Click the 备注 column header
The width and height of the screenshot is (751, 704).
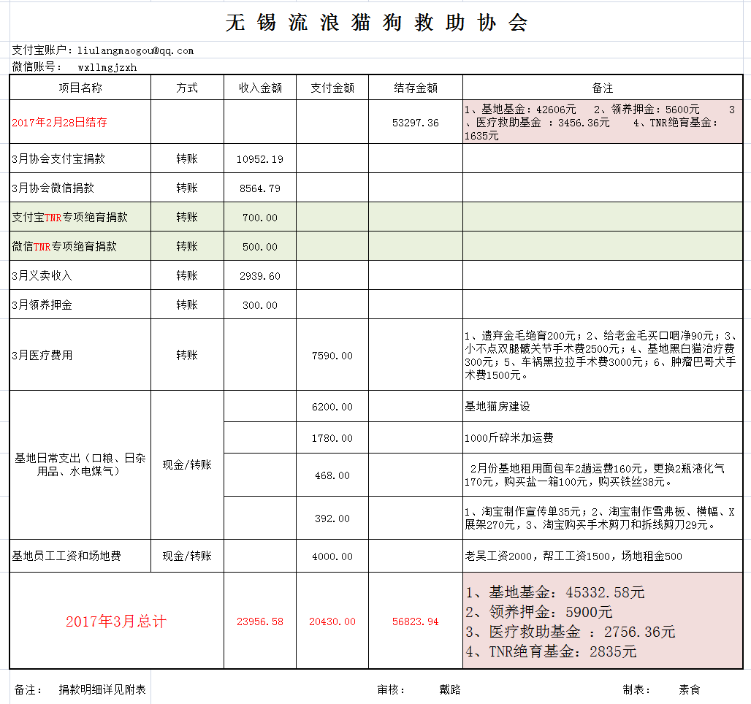coord(603,88)
